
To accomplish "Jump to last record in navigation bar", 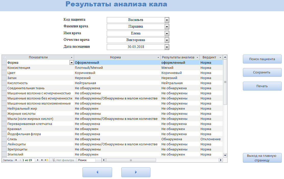I will [x=42, y=160].
